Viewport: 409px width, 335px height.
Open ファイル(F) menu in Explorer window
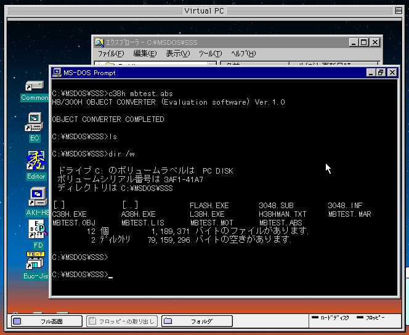tap(111, 54)
